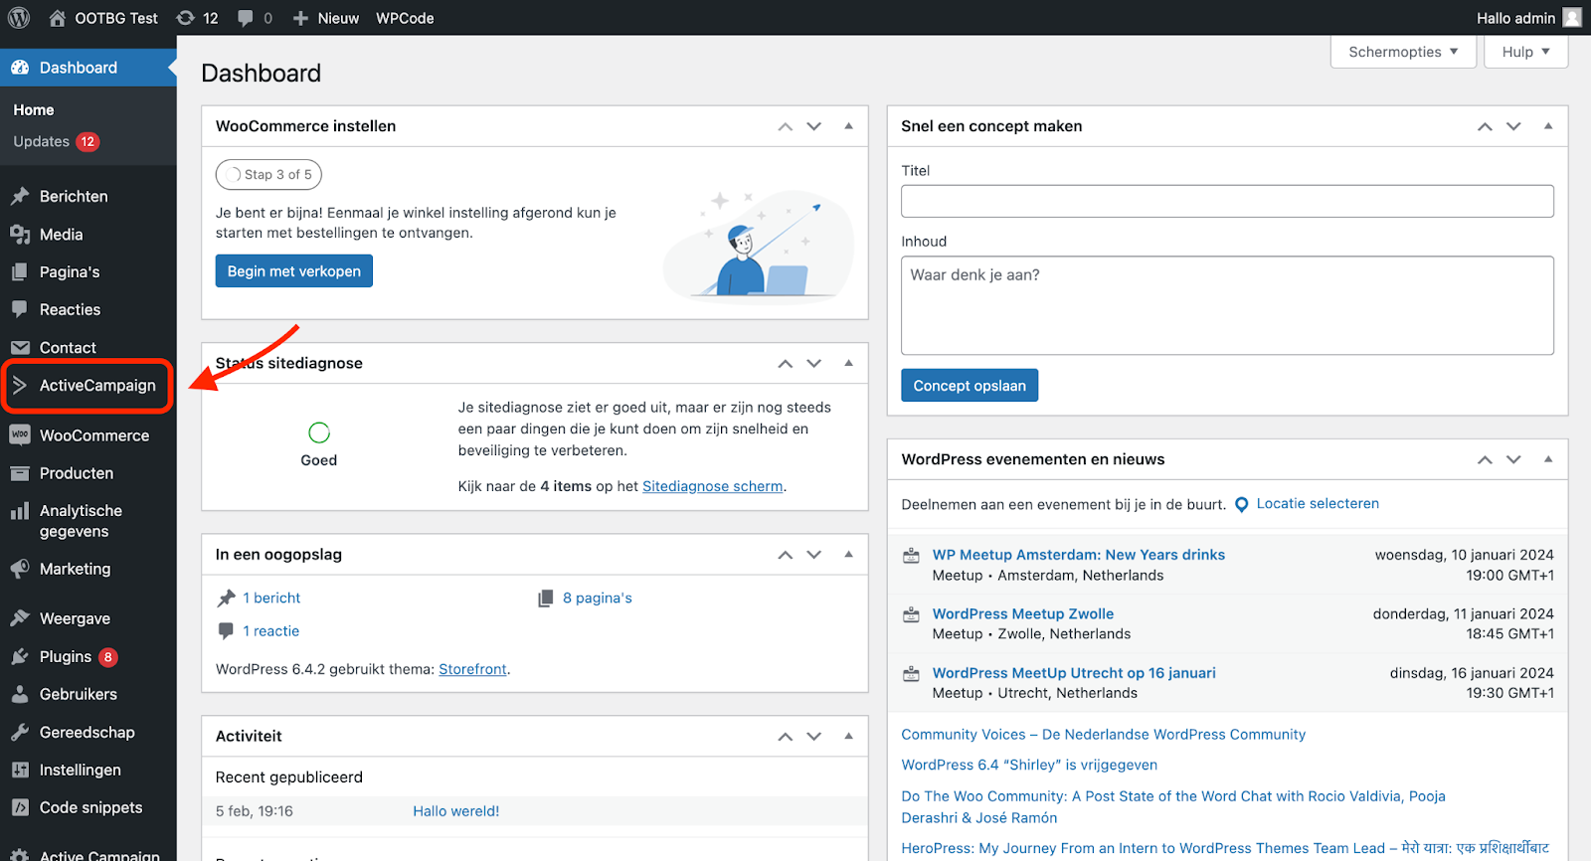Collapse the Activiteit panel
The image size is (1591, 861).
pyautogui.click(x=848, y=736)
